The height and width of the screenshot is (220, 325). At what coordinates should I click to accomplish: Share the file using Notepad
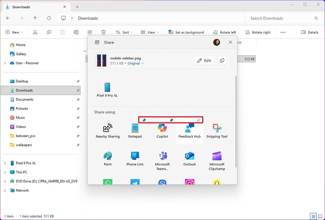pos(135,131)
